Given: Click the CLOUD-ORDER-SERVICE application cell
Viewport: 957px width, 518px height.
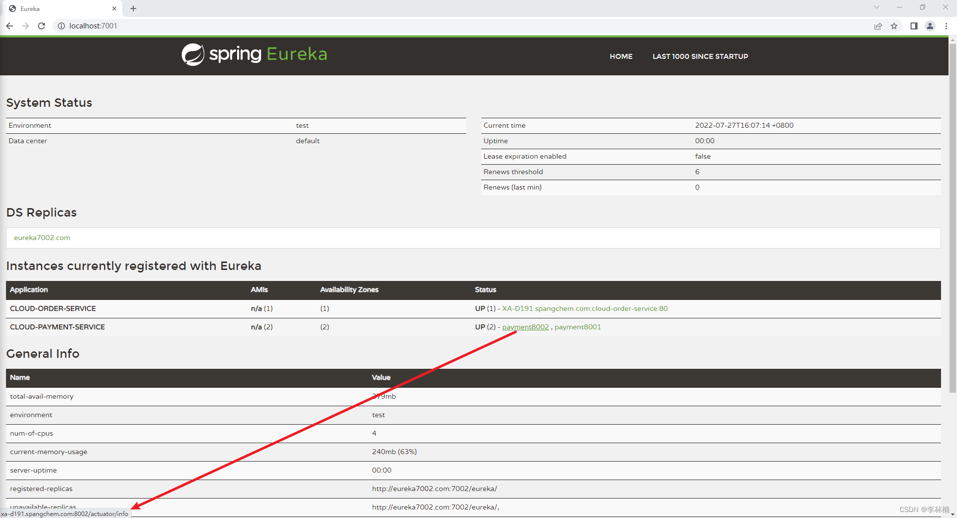Looking at the screenshot, I should pyautogui.click(x=53, y=308).
